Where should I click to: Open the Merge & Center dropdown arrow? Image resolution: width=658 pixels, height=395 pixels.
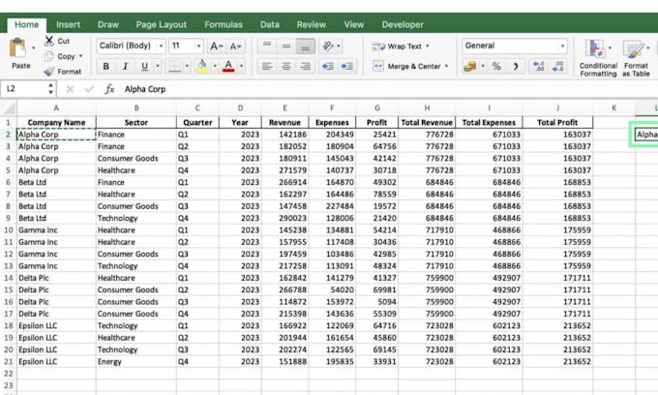[x=446, y=66]
